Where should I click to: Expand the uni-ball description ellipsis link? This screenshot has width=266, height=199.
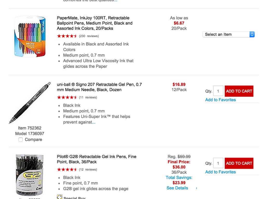pyautogui.click(x=94, y=122)
